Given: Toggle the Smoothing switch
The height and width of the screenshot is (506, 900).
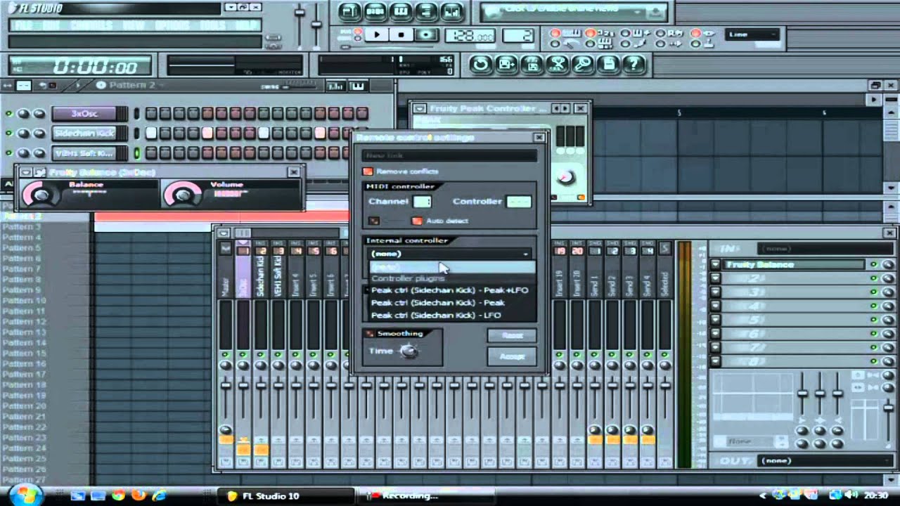Looking at the screenshot, I should [x=371, y=334].
